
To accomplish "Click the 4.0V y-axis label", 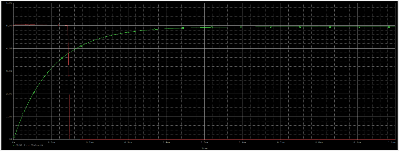I will (x=9, y=48).
